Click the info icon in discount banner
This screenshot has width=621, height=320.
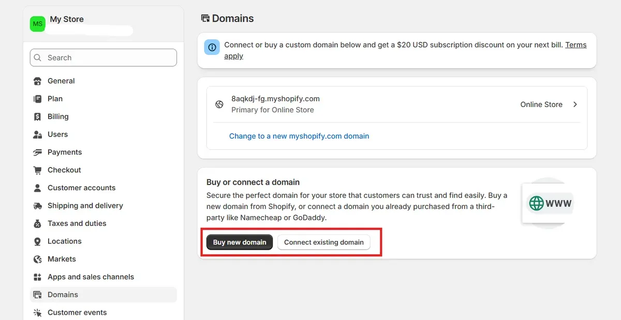212,47
